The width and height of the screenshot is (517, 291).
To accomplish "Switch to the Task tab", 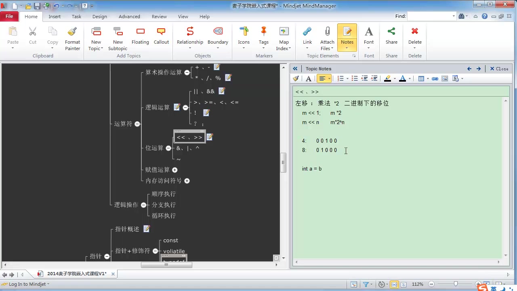I will coord(76,17).
